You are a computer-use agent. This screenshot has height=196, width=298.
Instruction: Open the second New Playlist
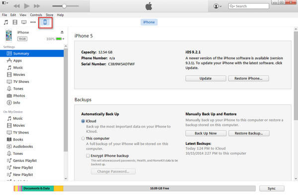tap(32, 175)
